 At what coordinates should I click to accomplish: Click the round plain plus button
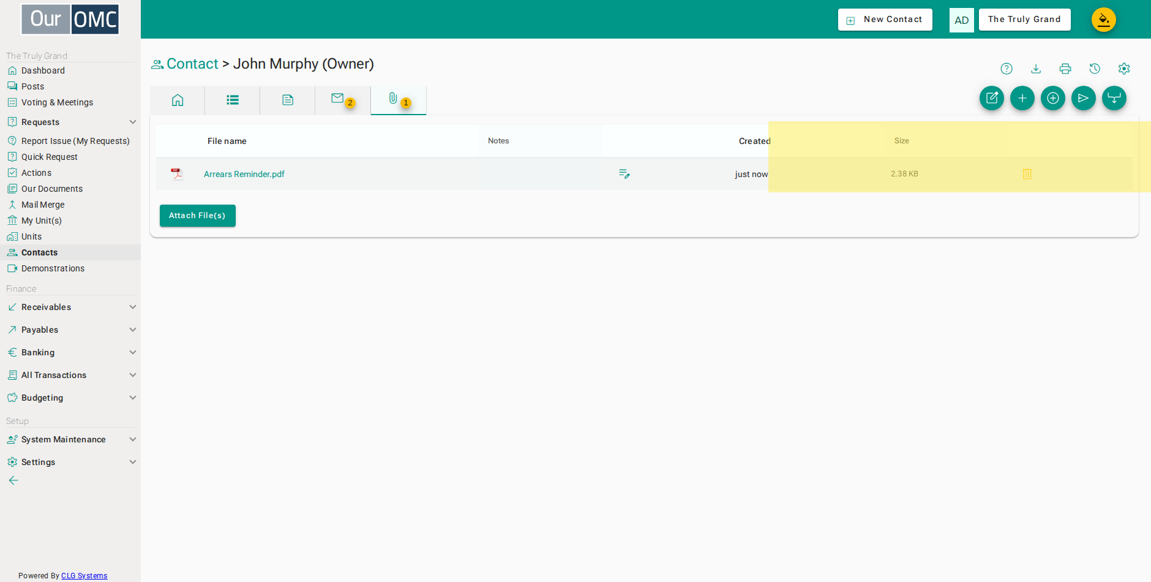click(x=1022, y=98)
